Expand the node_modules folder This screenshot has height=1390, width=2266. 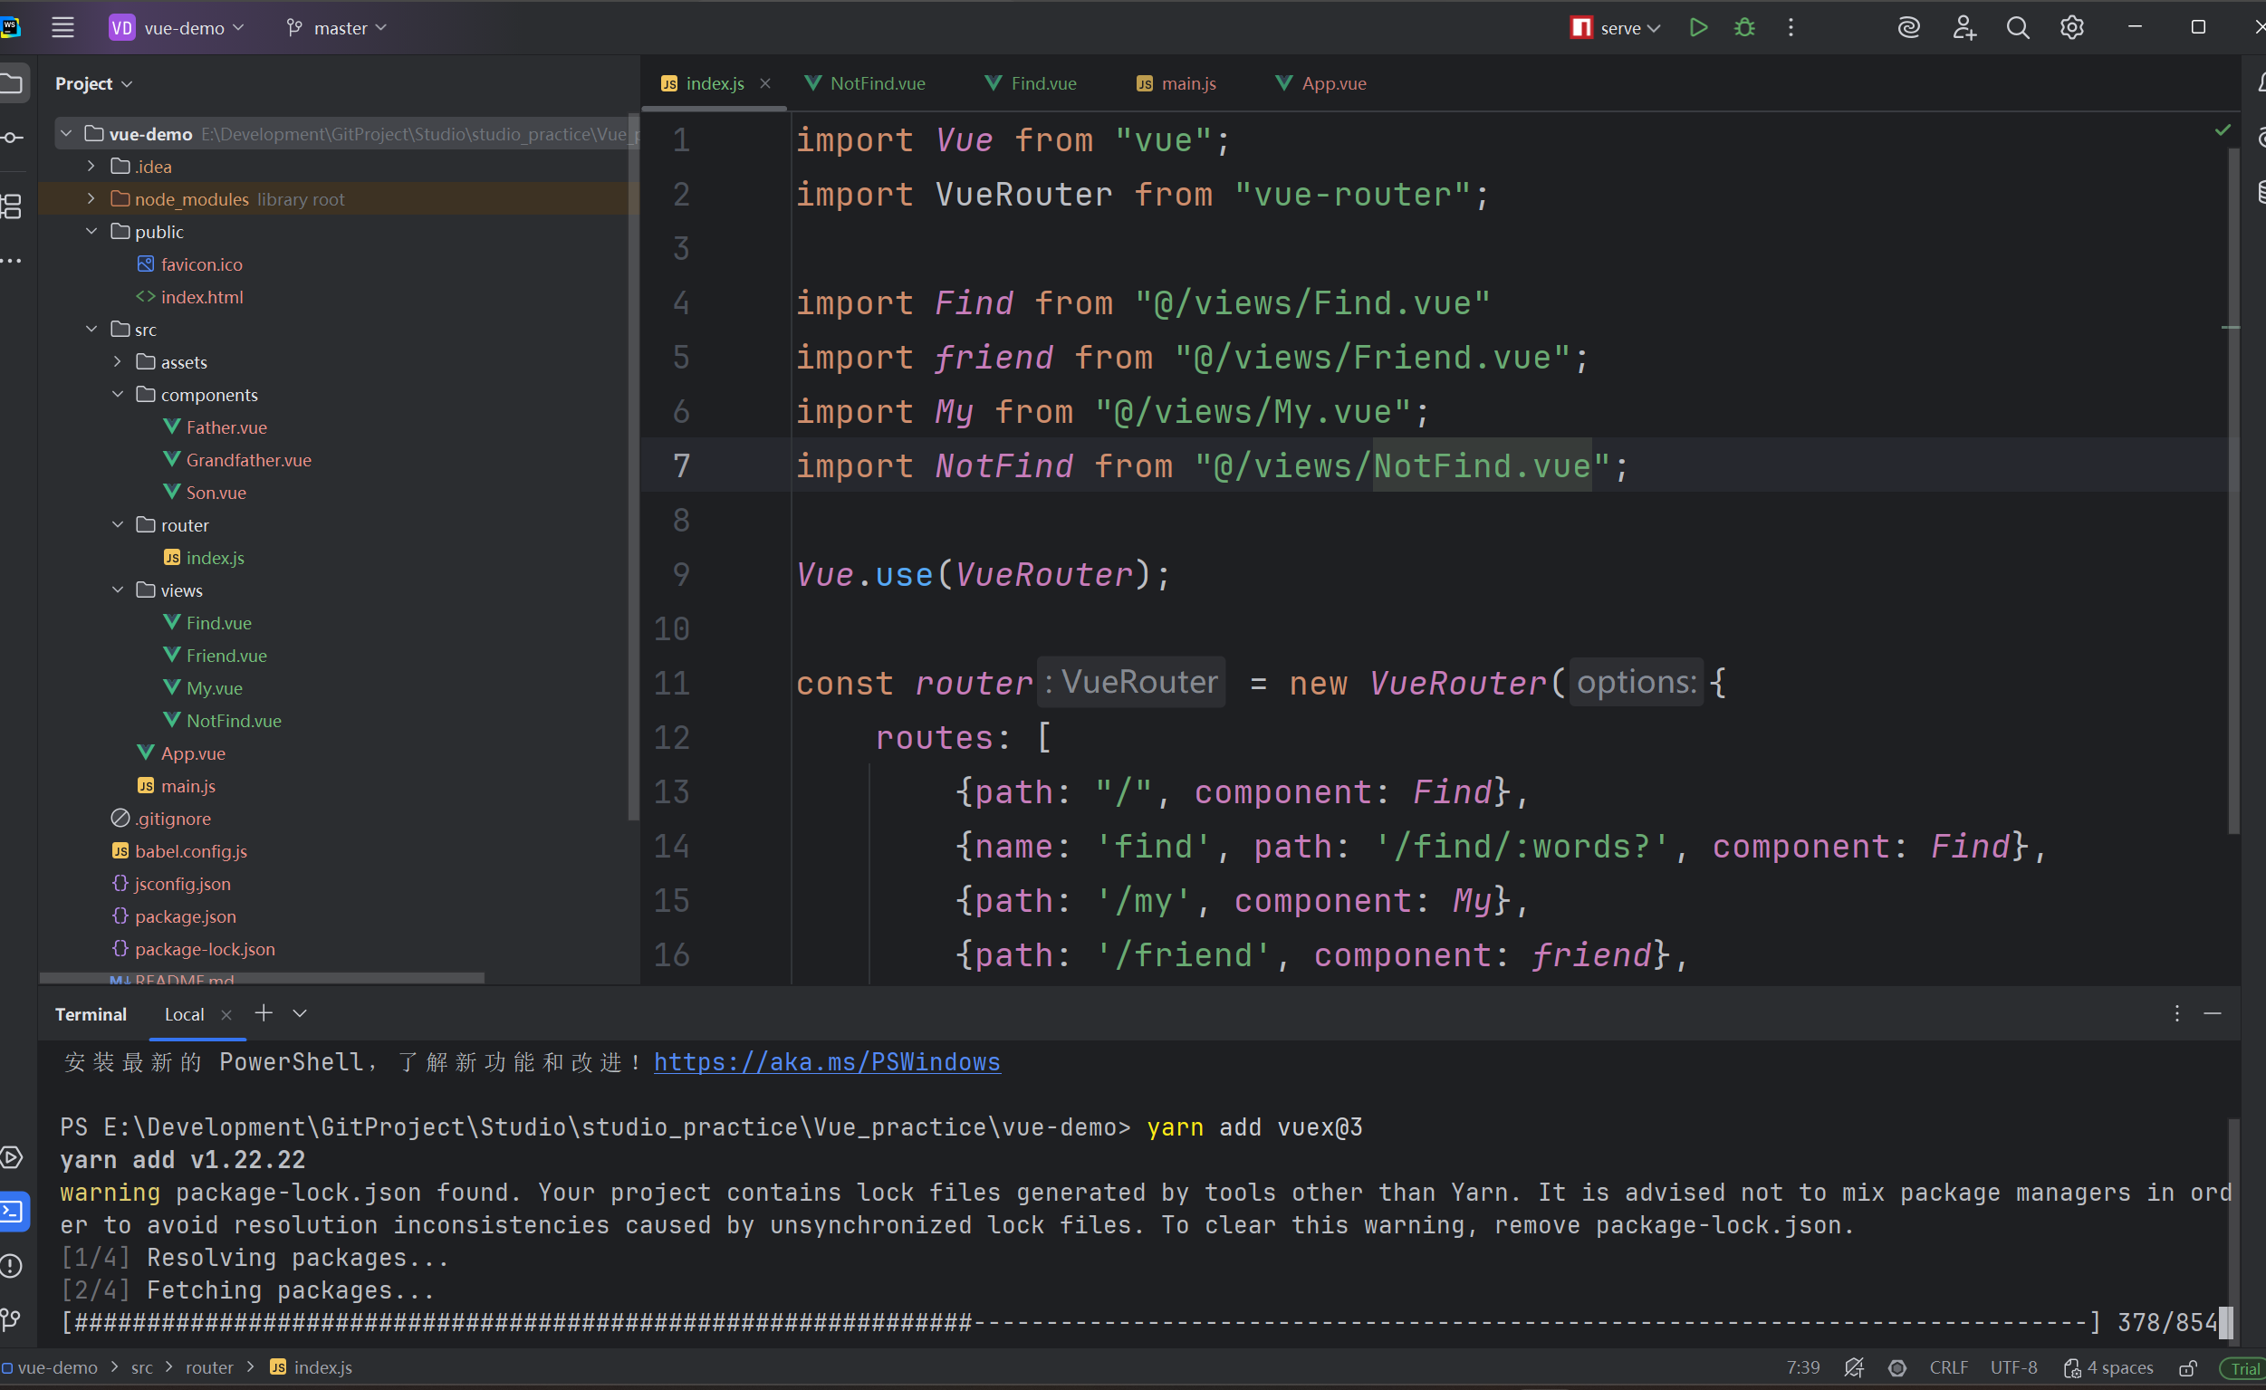tap(91, 198)
